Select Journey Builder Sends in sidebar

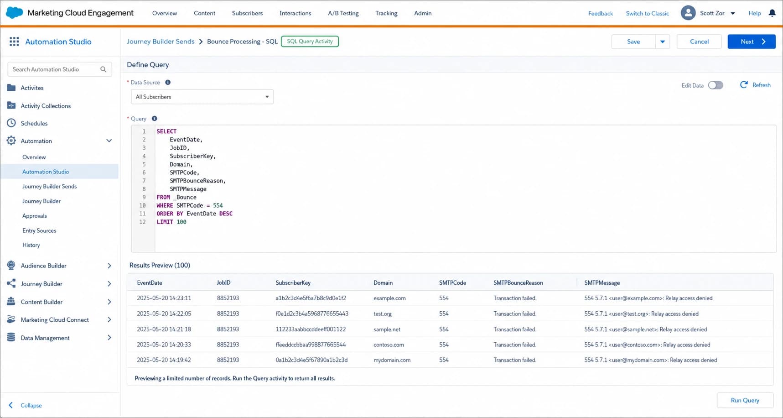pyautogui.click(x=50, y=186)
